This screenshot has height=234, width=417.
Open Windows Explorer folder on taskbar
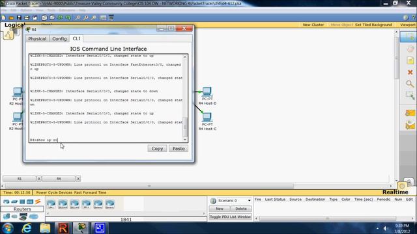point(45,228)
